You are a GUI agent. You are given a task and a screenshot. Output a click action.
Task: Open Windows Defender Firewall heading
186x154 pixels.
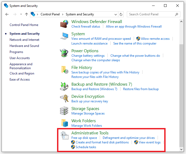[97, 22]
